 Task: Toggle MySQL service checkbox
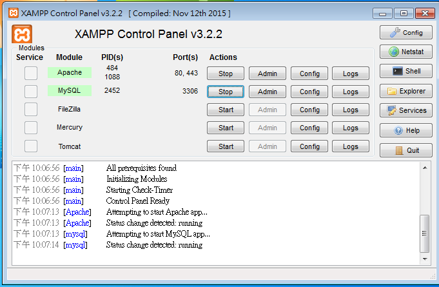point(31,92)
